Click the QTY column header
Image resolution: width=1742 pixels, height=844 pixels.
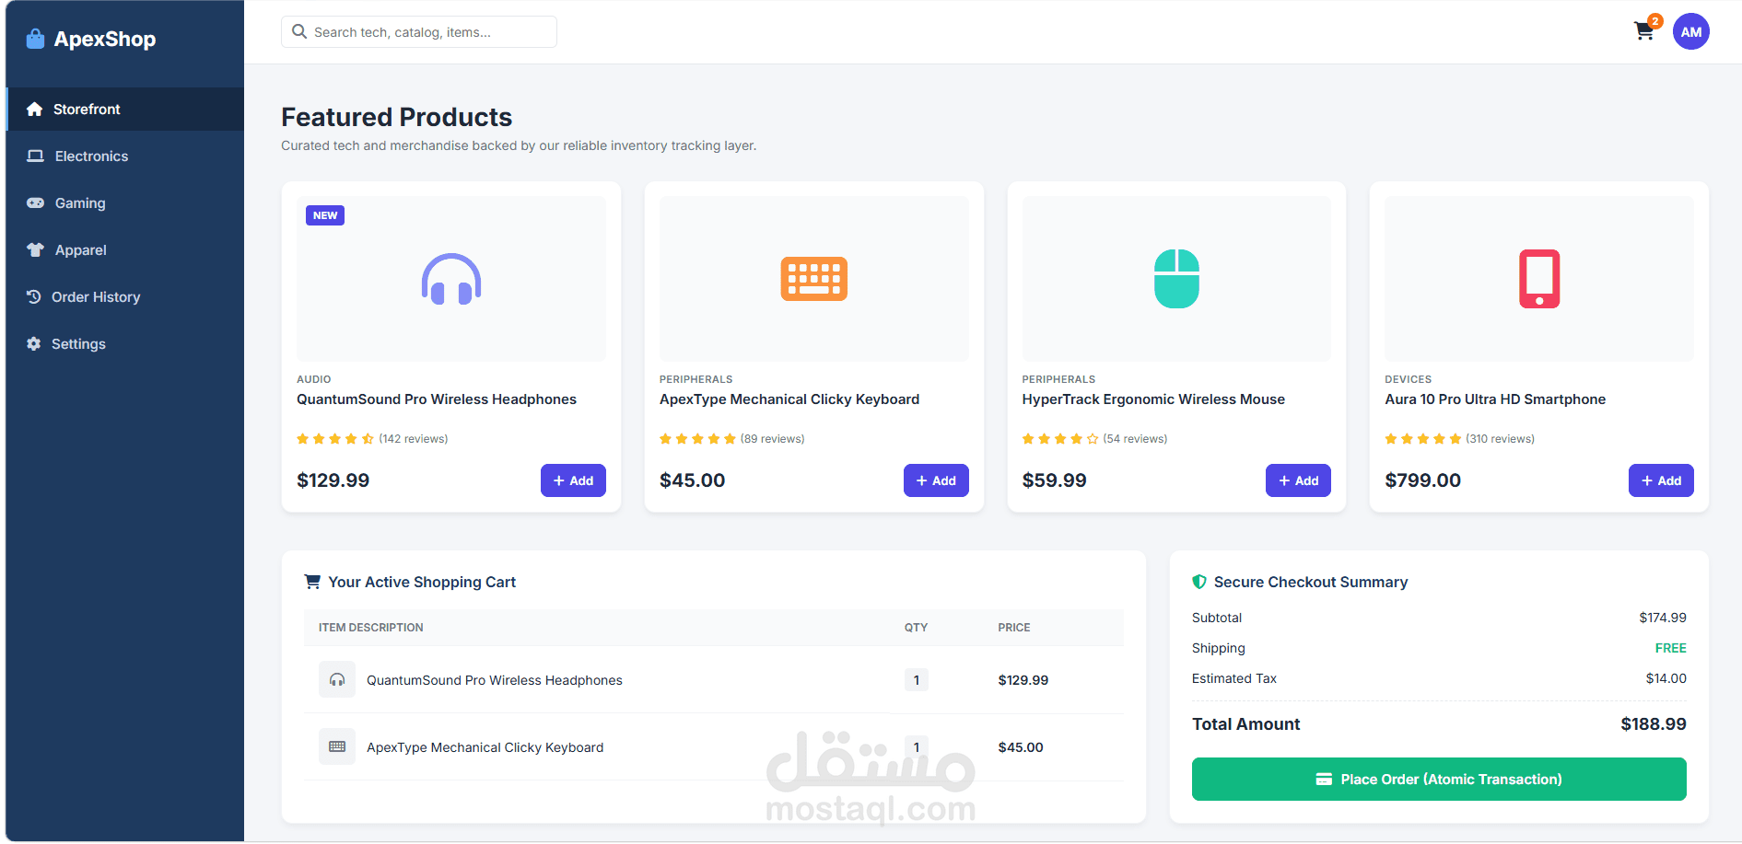coord(916,628)
